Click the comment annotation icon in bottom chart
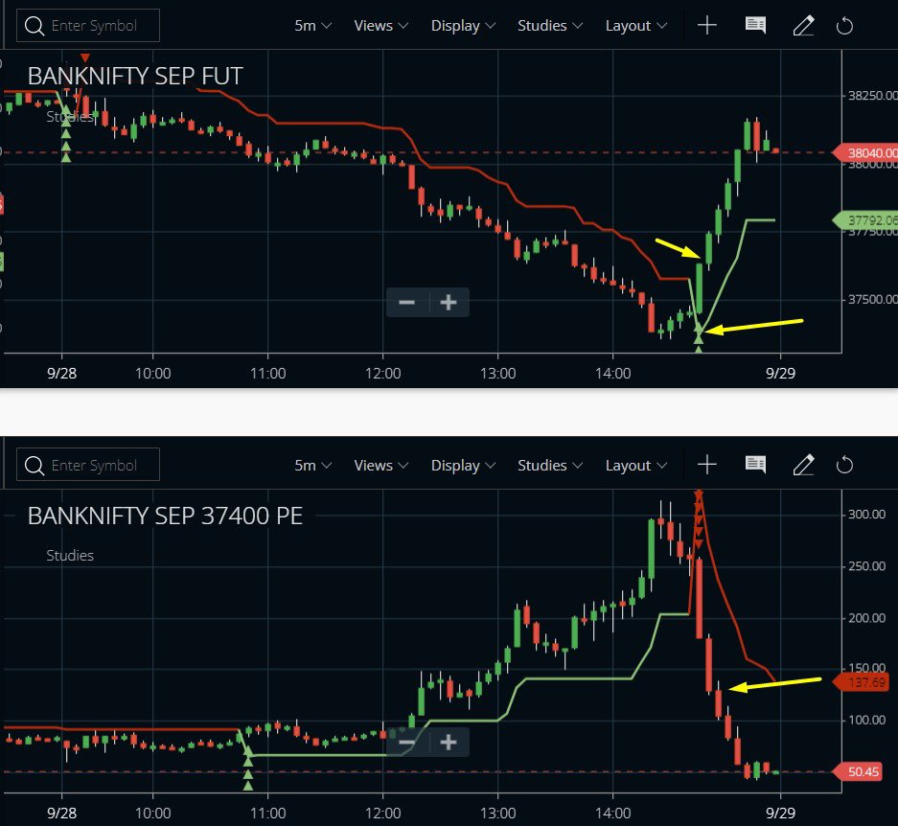The width and height of the screenshot is (898, 826). point(755,465)
